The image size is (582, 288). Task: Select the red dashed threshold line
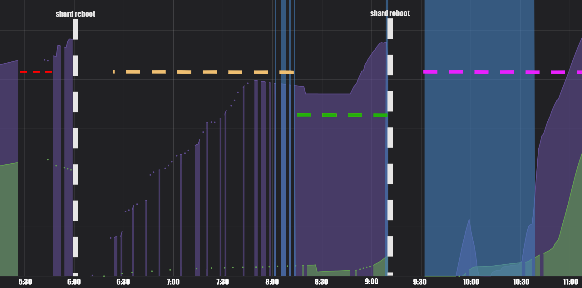36,72
